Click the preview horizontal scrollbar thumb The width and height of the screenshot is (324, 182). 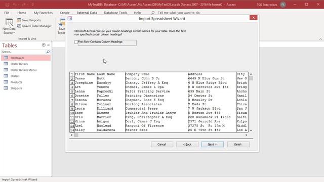point(76,135)
